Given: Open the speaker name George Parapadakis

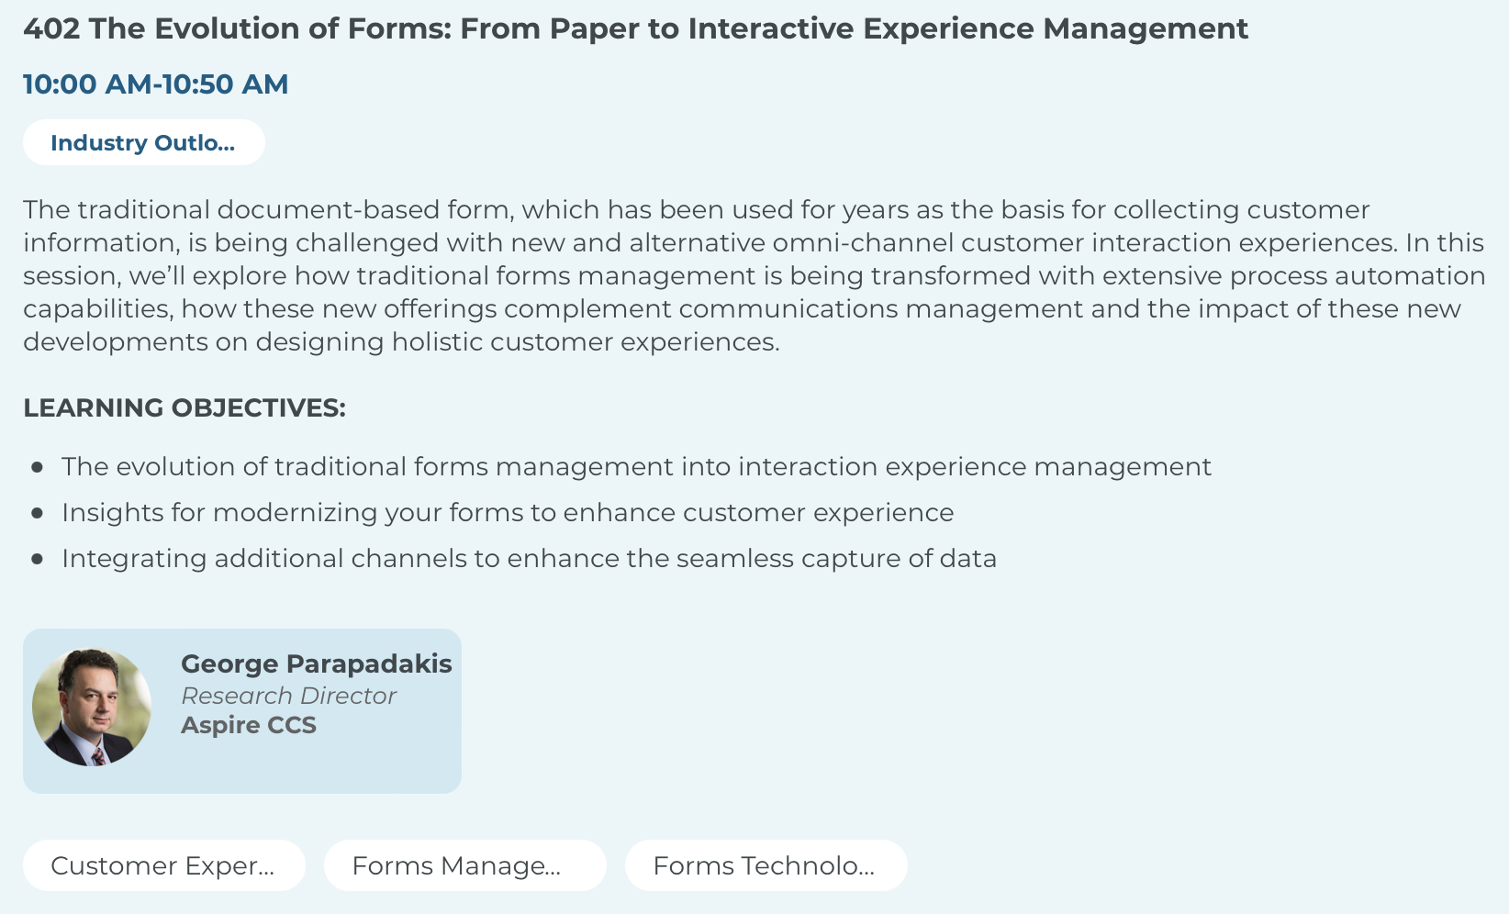Looking at the screenshot, I should pyautogui.click(x=316, y=664).
